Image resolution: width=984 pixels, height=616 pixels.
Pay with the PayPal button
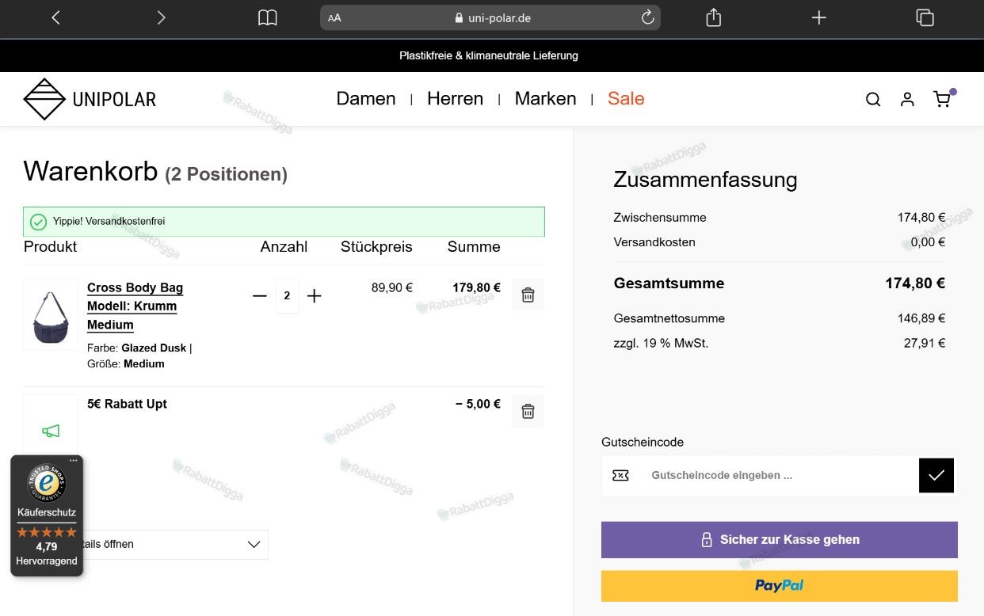pos(780,586)
